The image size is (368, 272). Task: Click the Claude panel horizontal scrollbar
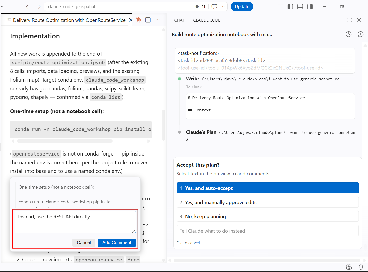[267, 260]
